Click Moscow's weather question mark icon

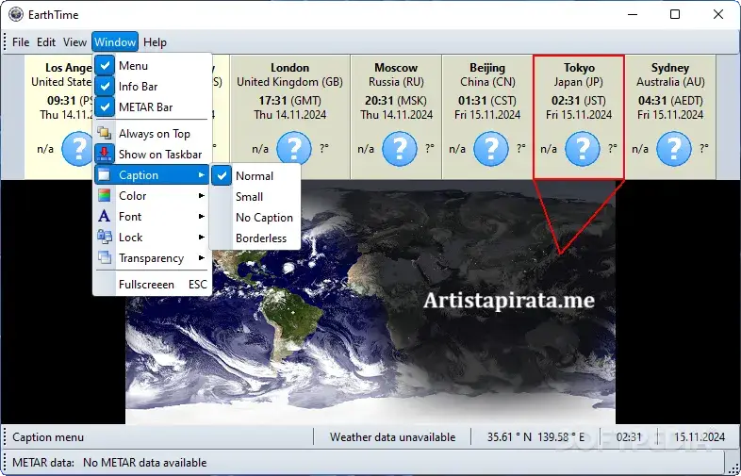[400, 149]
